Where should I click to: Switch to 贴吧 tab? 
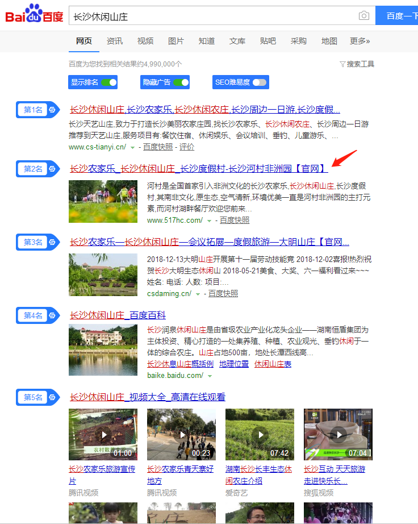[268, 41]
